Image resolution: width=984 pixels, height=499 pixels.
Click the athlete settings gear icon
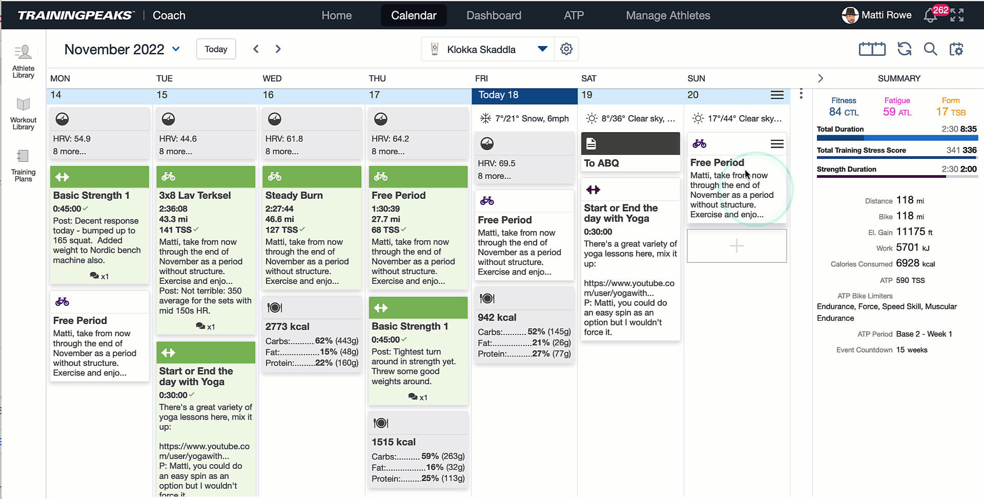566,49
